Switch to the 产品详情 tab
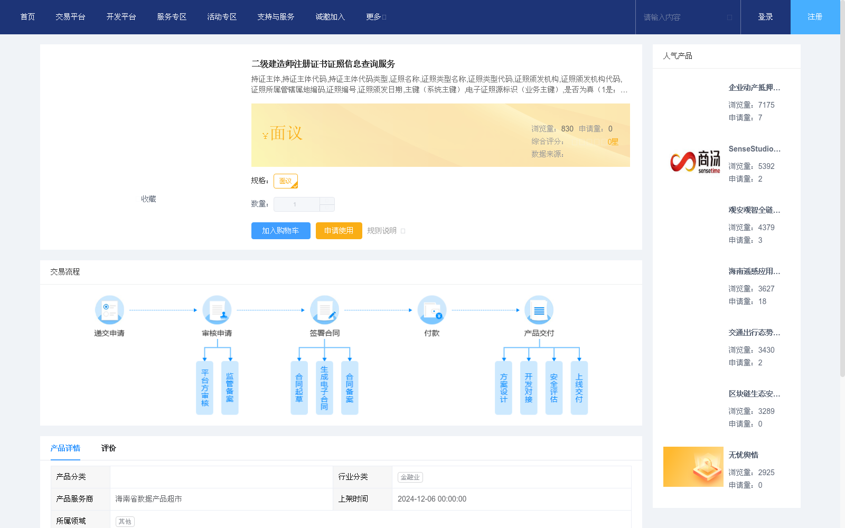The image size is (845, 528). point(65,448)
